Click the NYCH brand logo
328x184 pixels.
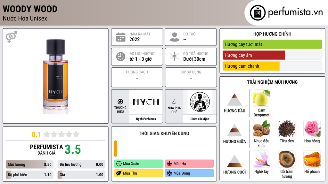(x=146, y=102)
